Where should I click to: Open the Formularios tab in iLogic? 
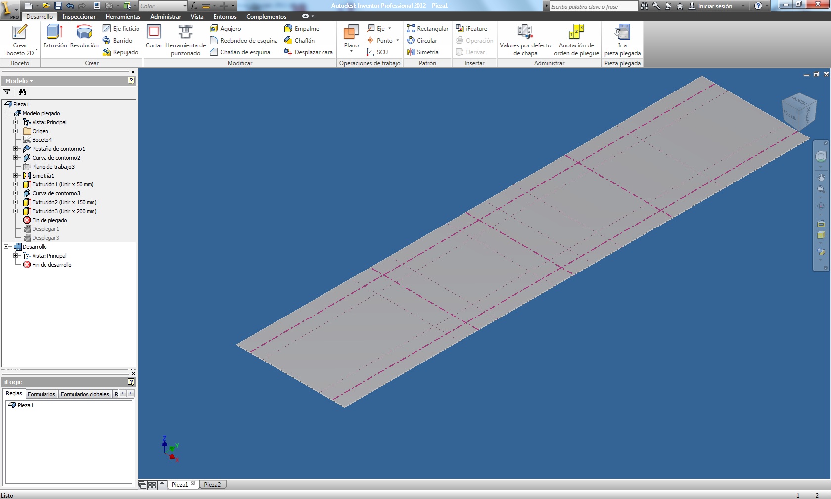point(42,394)
